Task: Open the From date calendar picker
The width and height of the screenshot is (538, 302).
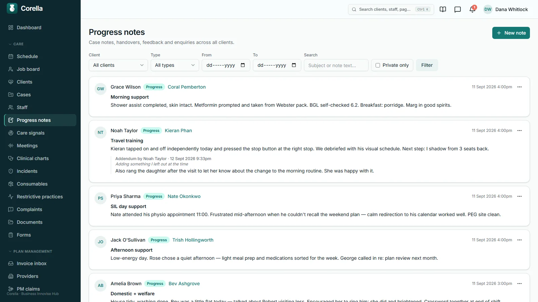Action: pos(243,65)
